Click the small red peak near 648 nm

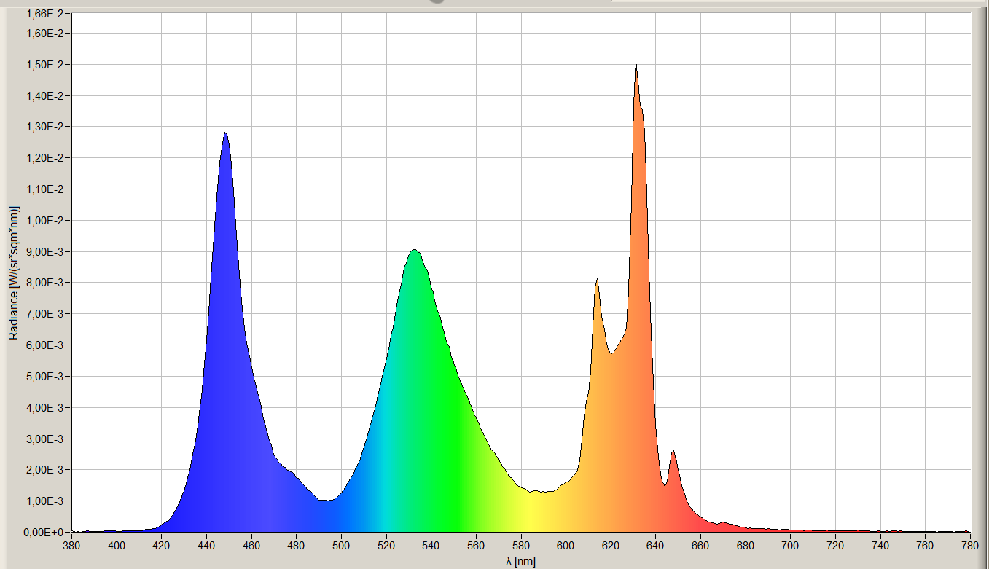tap(673, 454)
